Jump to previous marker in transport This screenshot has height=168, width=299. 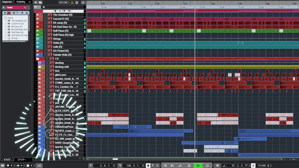[165, 166]
